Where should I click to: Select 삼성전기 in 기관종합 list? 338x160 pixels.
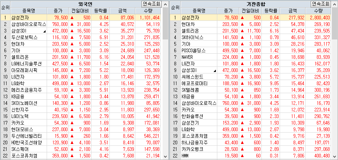[191, 123]
